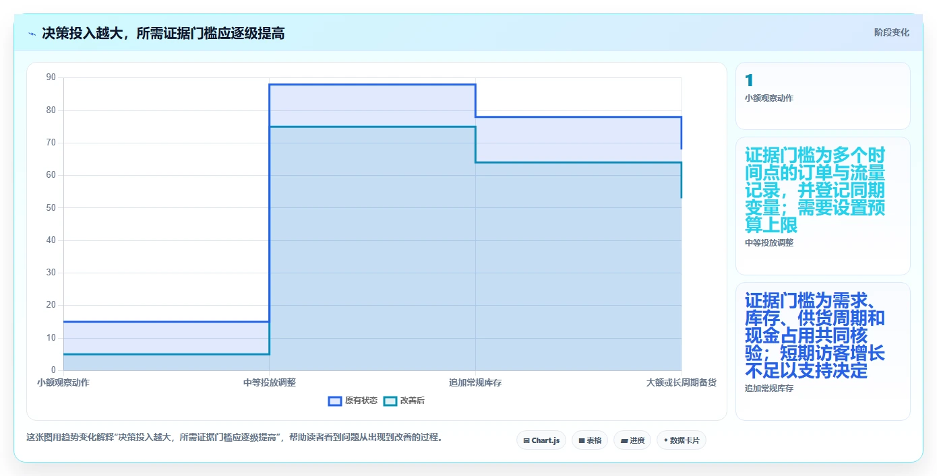The height and width of the screenshot is (476, 937).
Task: Toggle the 改善后 legend swatch
Action: (x=390, y=401)
